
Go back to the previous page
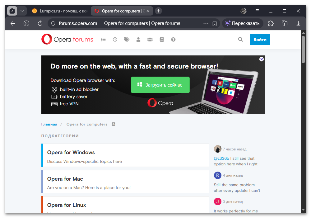[x=13, y=23]
